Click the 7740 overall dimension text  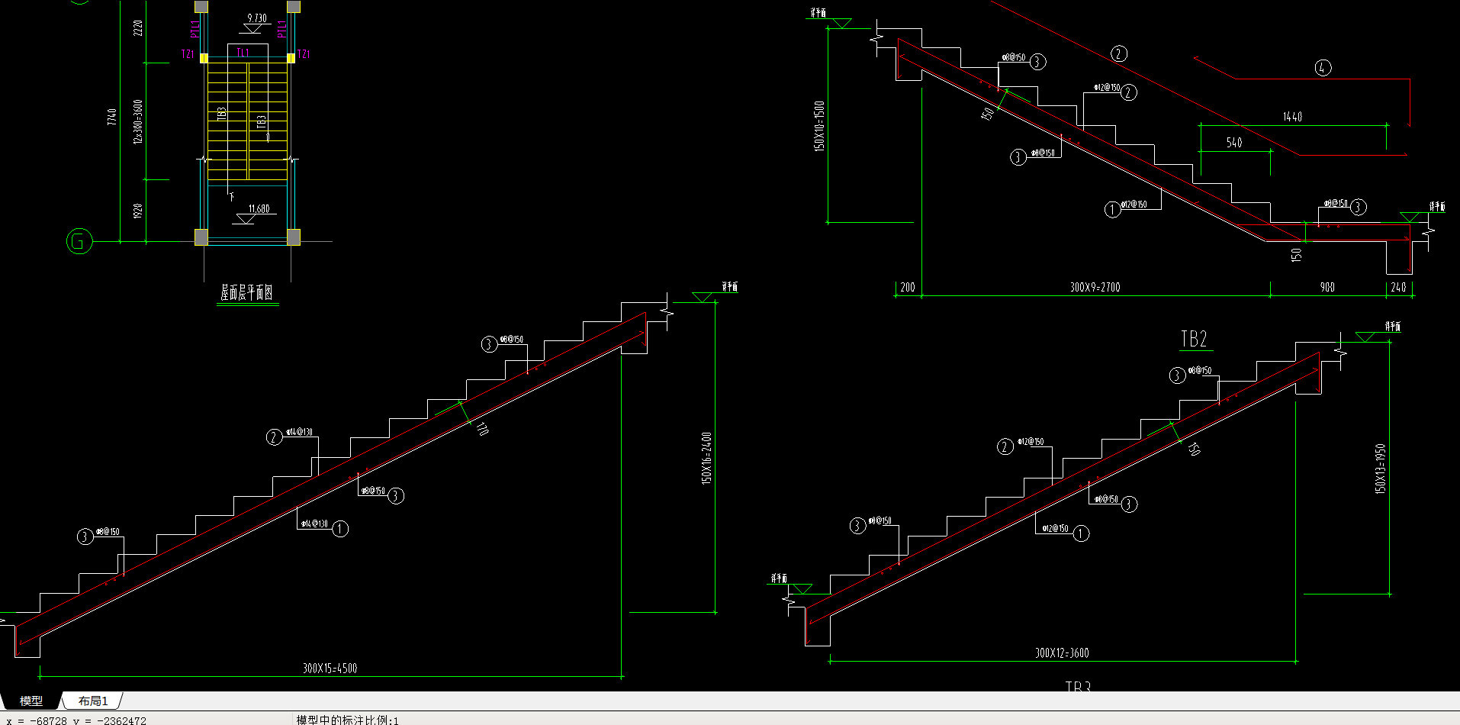point(112,117)
